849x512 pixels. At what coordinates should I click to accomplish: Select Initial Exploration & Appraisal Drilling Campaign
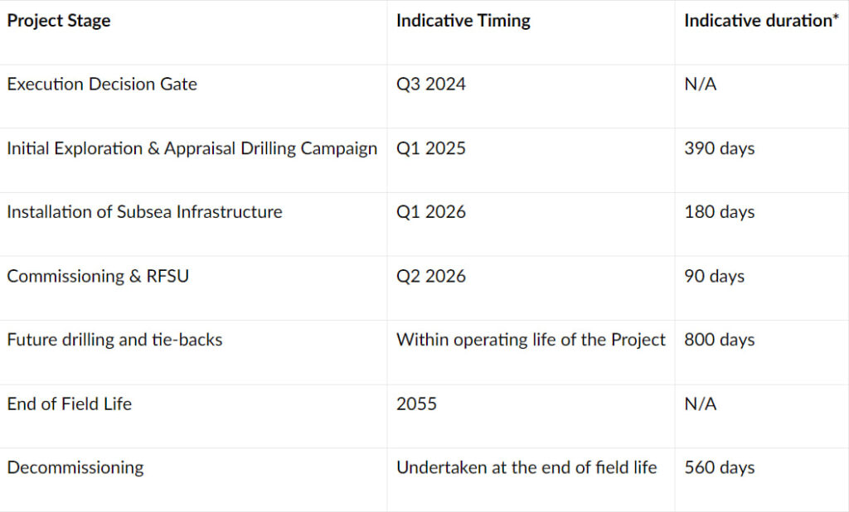pos(192,148)
